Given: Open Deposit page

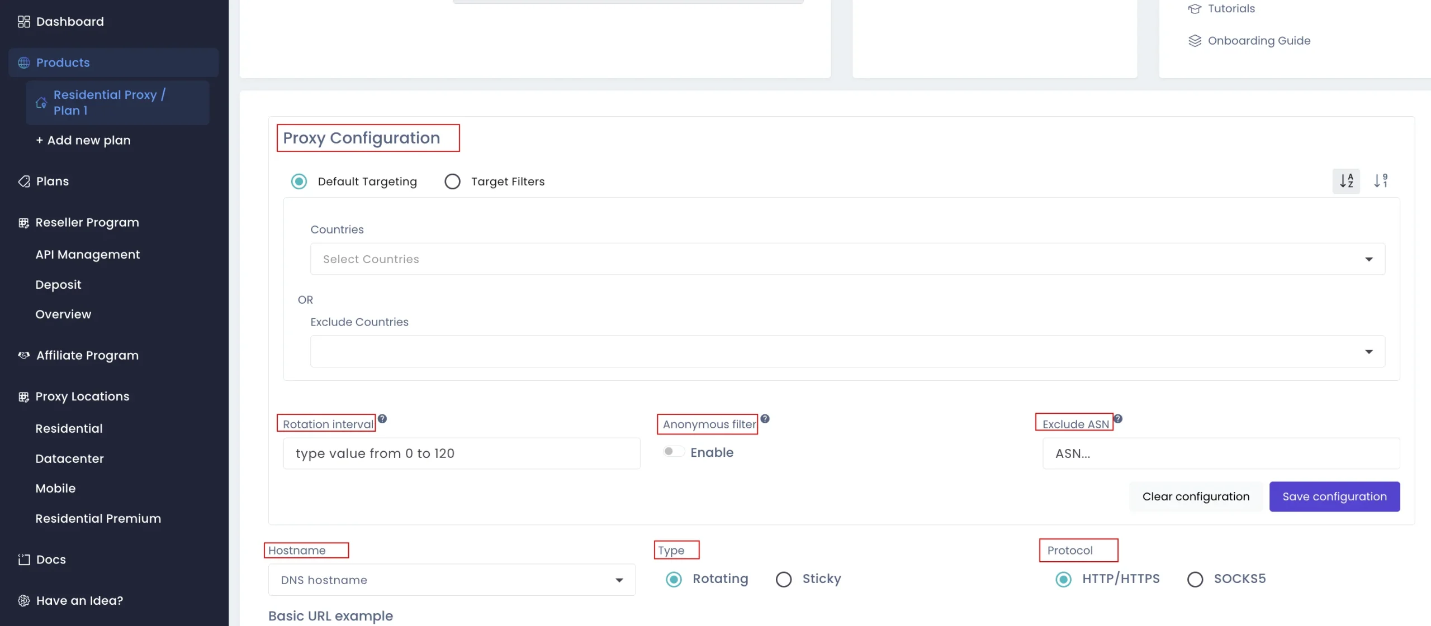Looking at the screenshot, I should [58, 285].
